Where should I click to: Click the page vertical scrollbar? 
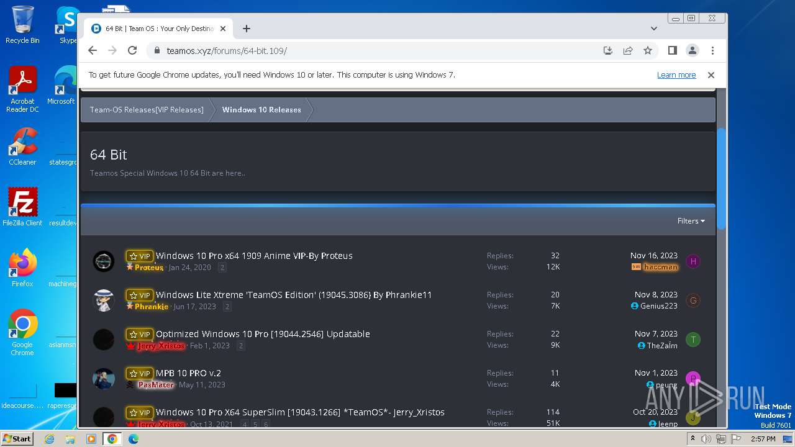(721, 180)
